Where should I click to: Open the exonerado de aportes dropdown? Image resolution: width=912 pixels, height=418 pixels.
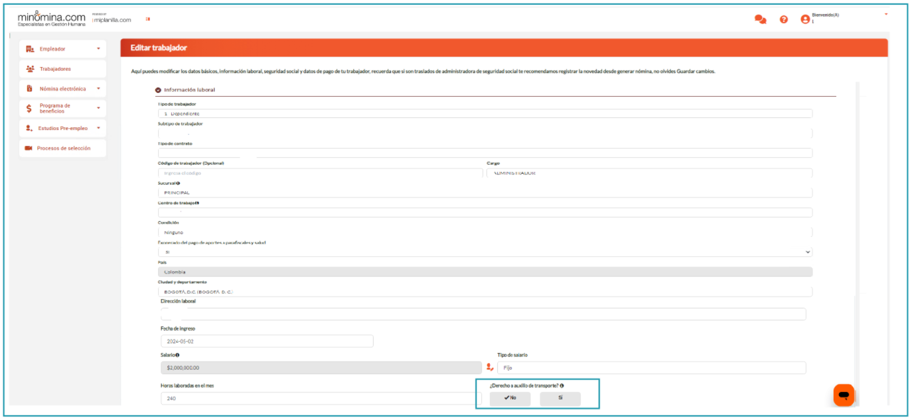[x=485, y=252]
